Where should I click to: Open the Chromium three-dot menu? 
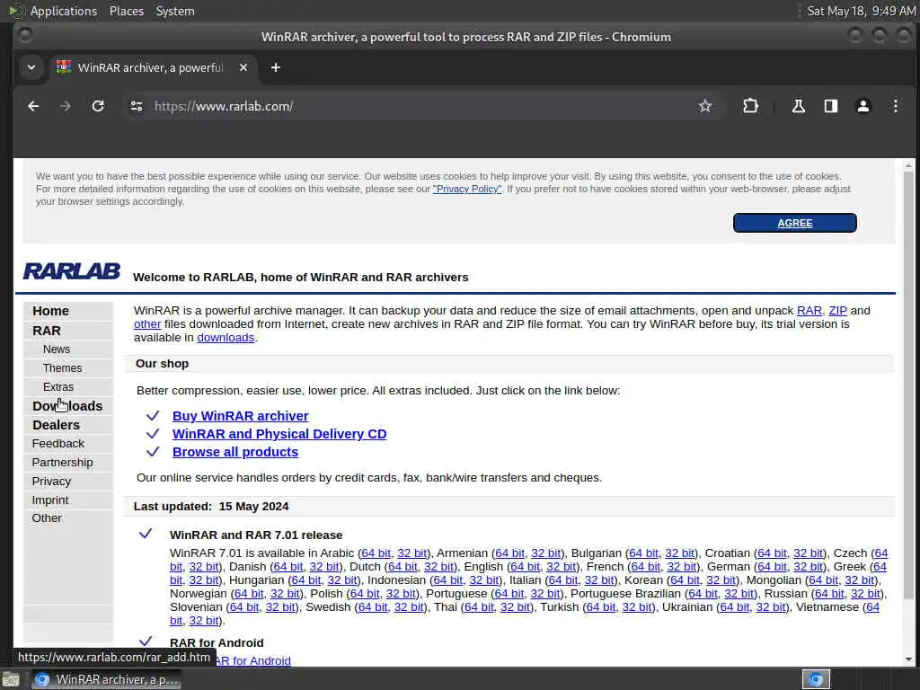point(896,106)
